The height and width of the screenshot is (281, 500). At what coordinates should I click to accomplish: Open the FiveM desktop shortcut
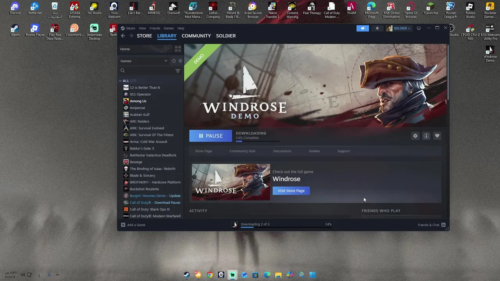click(x=351, y=9)
